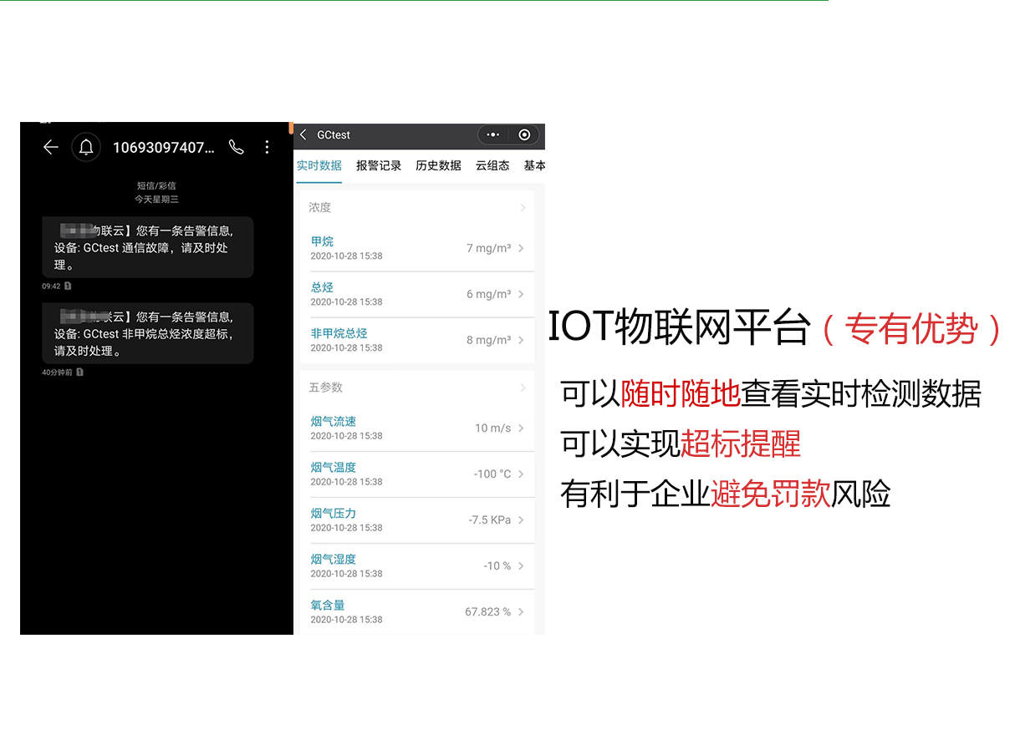
Task: Open the 烟气湿度 parameter link
Action: (334, 559)
